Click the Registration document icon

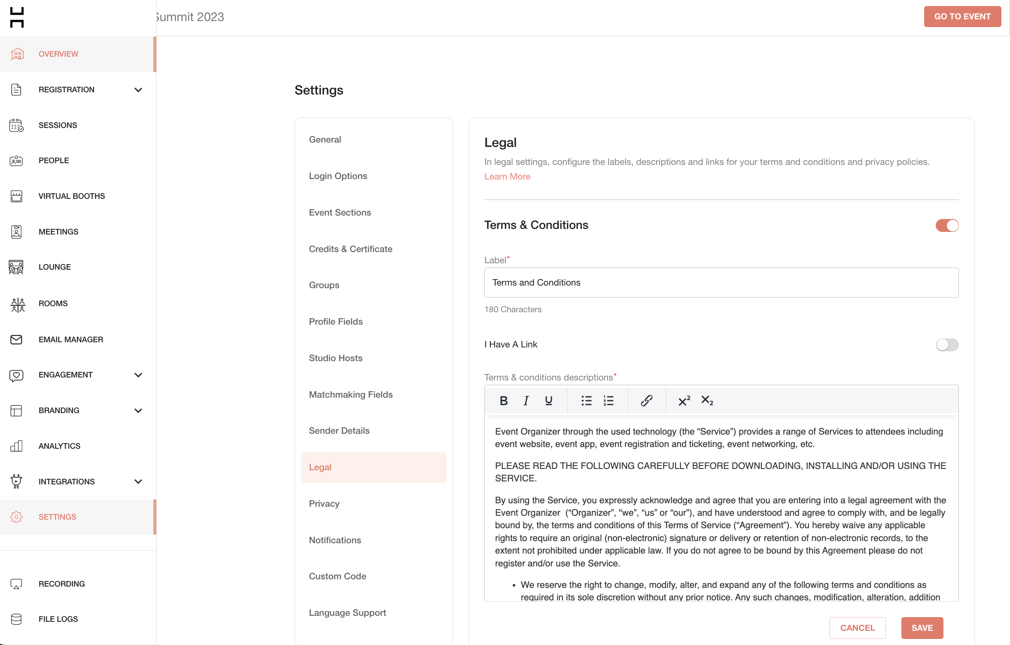[16, 90]
